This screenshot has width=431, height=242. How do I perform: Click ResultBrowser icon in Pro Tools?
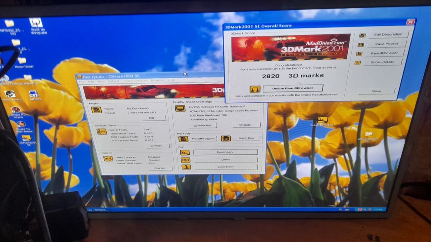[183, 139]
